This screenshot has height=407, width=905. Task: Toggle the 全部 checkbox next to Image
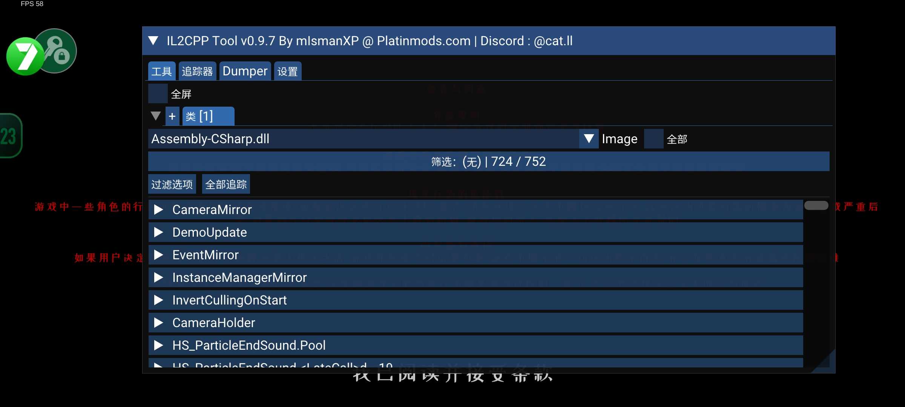click(653, 139)
